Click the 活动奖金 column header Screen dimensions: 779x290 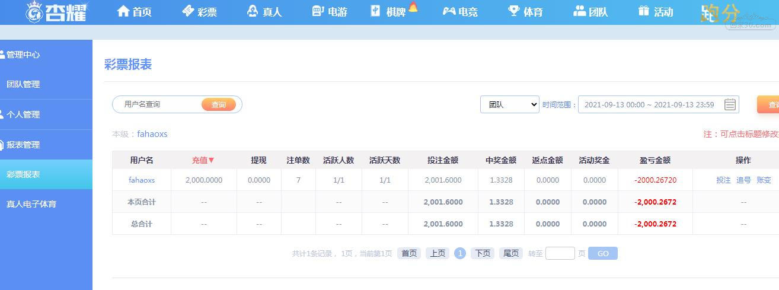coord(594,160)
